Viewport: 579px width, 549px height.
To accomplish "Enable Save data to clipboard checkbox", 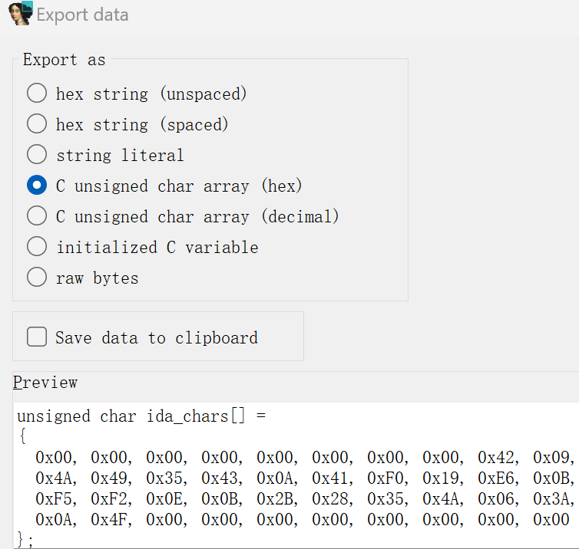I will click(37, 337).
